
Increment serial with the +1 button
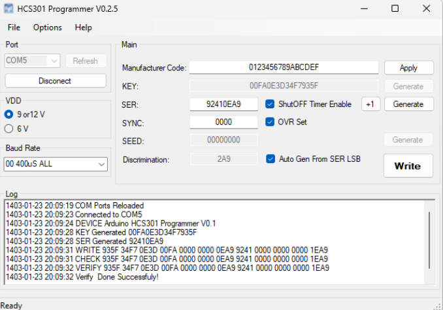[x=370, y=104]
